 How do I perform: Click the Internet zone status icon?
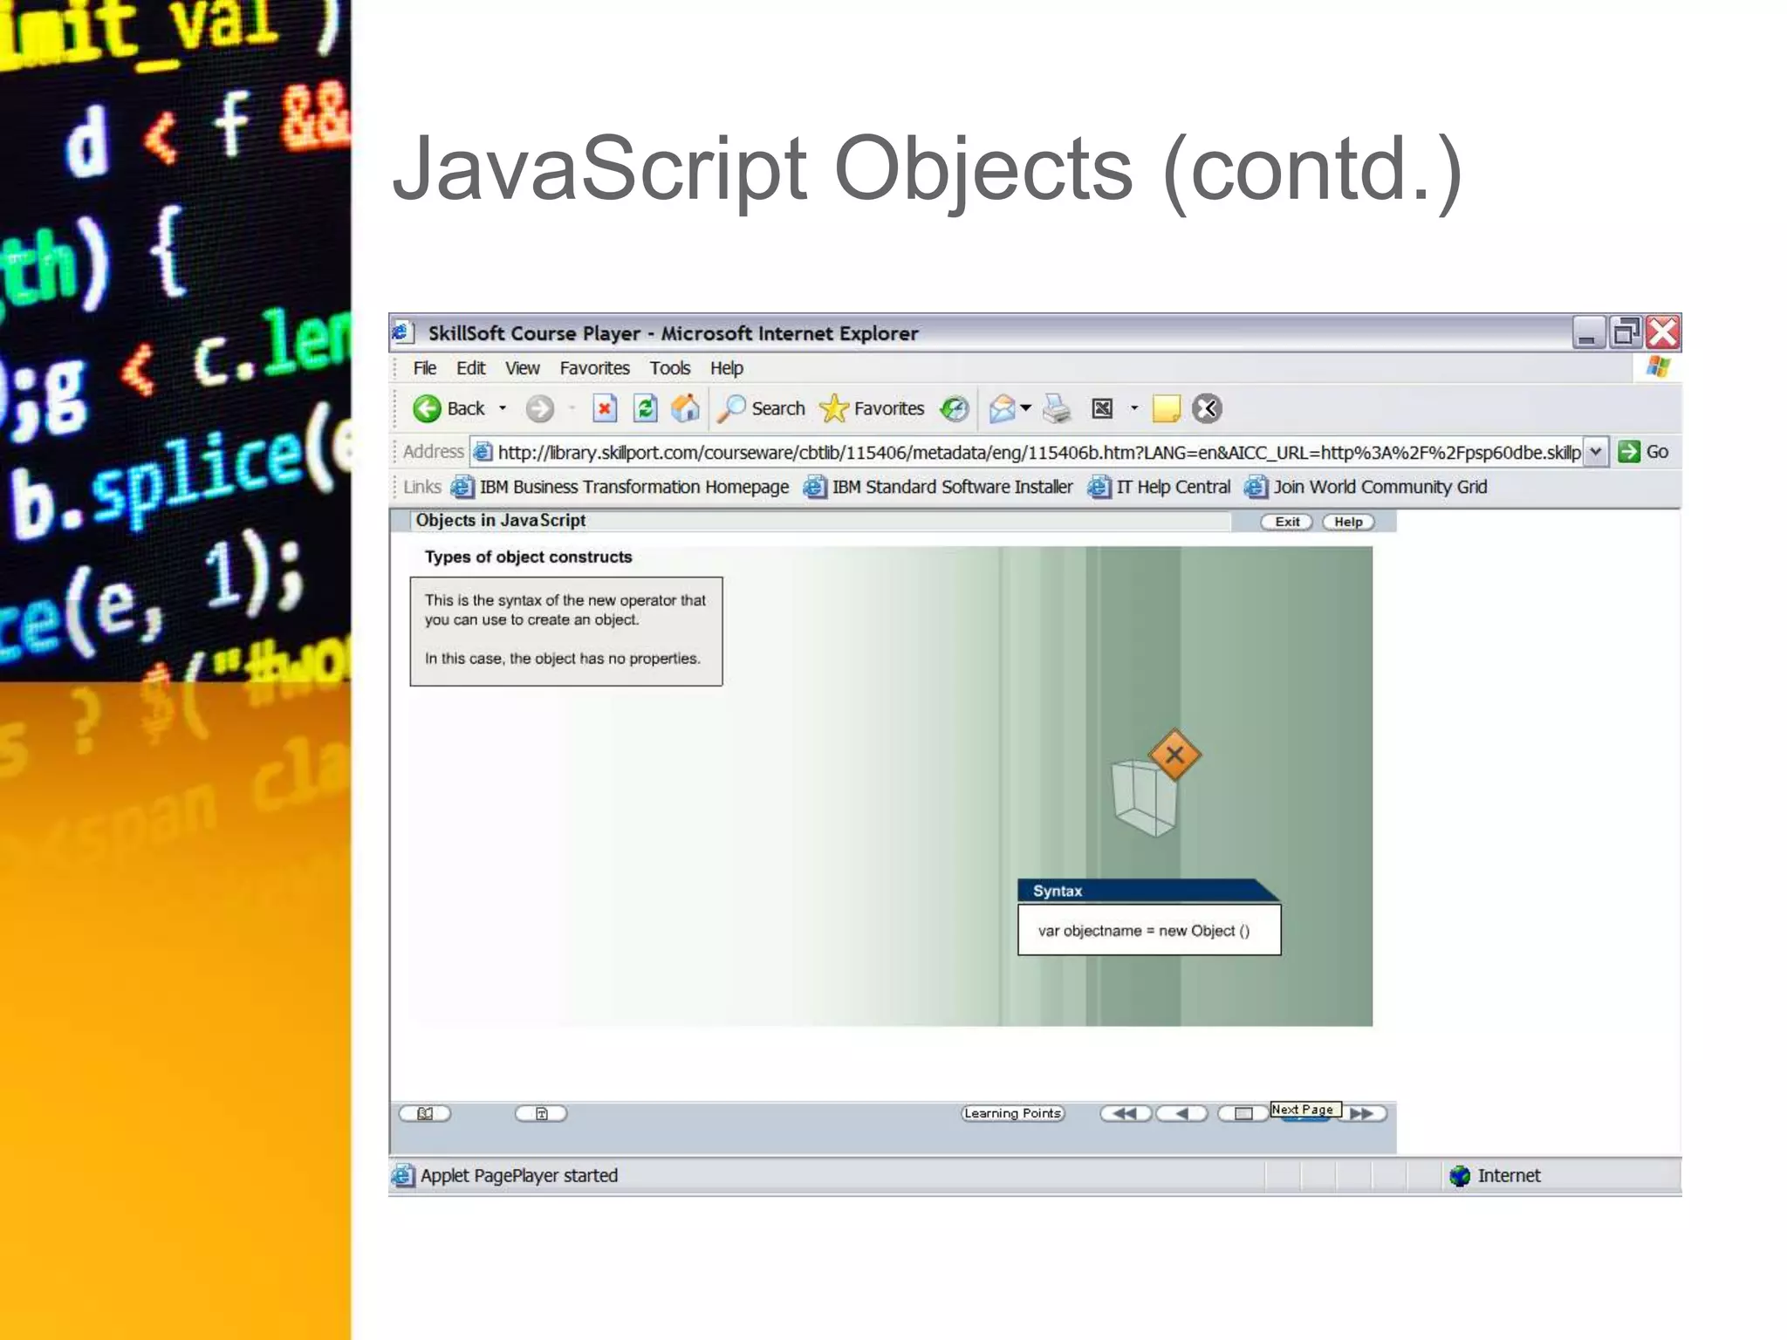(x=1460, y=1176)
